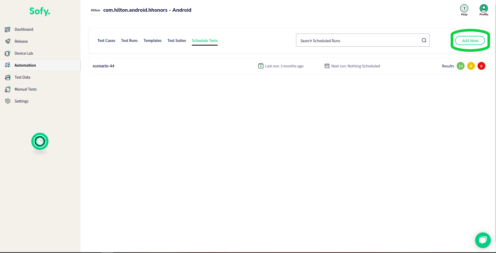Click the Manual Tests icon

click(8, 89)
